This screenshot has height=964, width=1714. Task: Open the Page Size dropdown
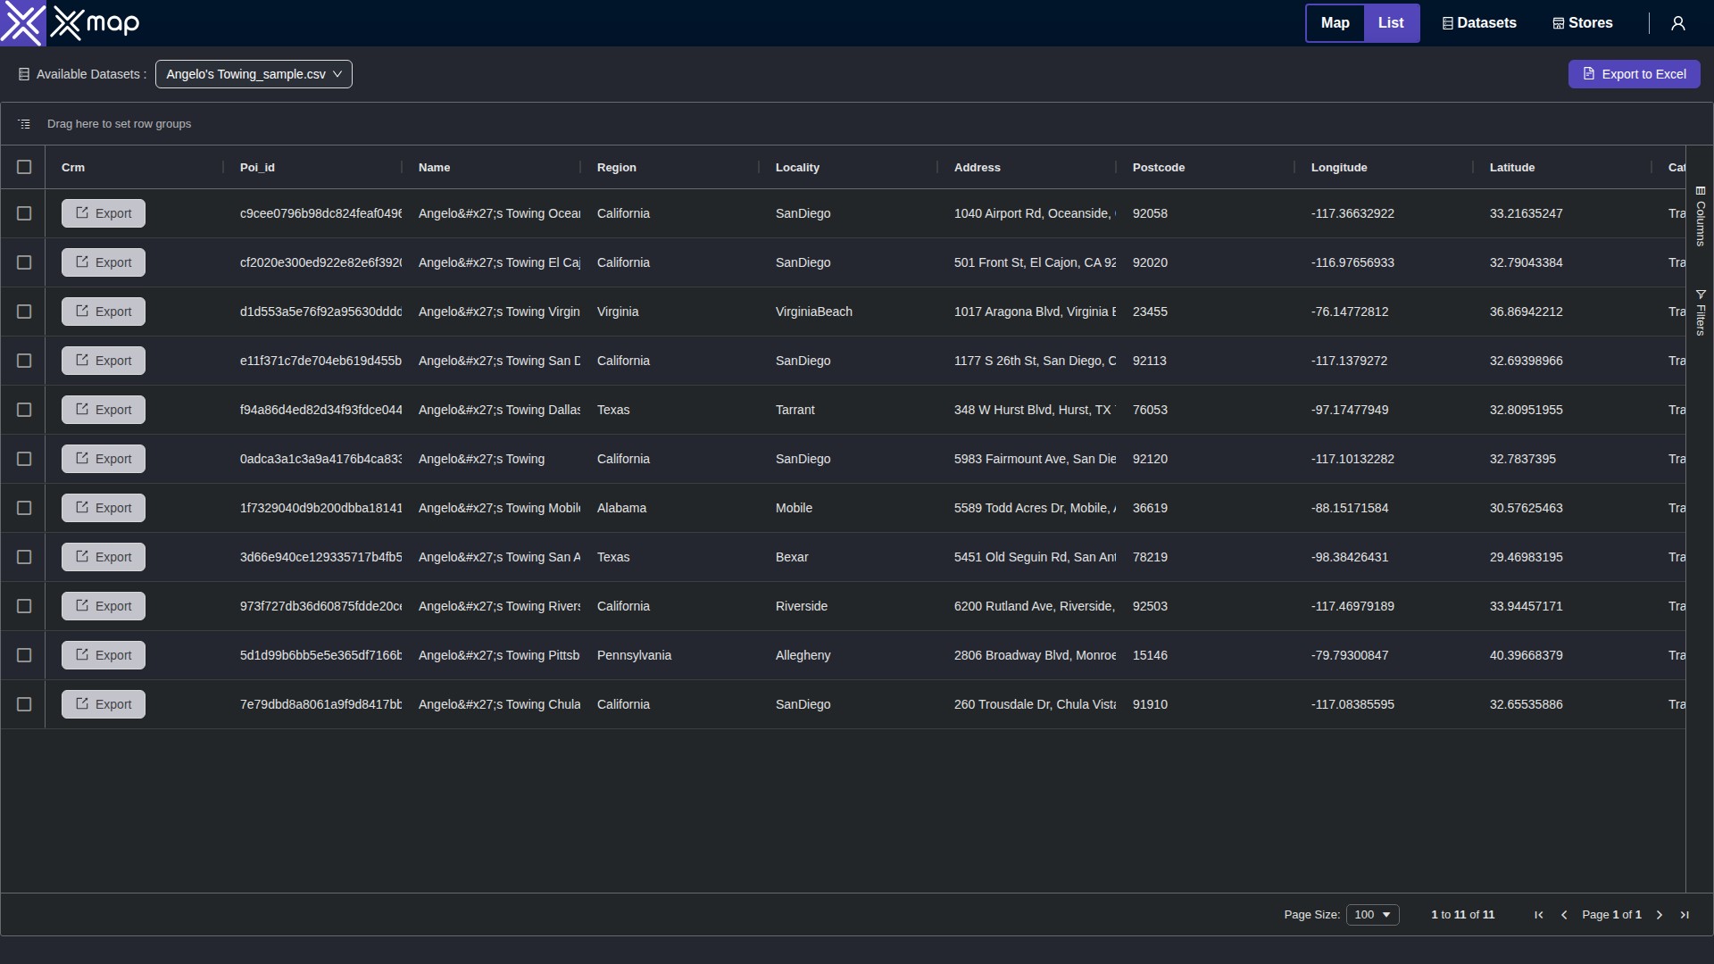[1372, 914]
